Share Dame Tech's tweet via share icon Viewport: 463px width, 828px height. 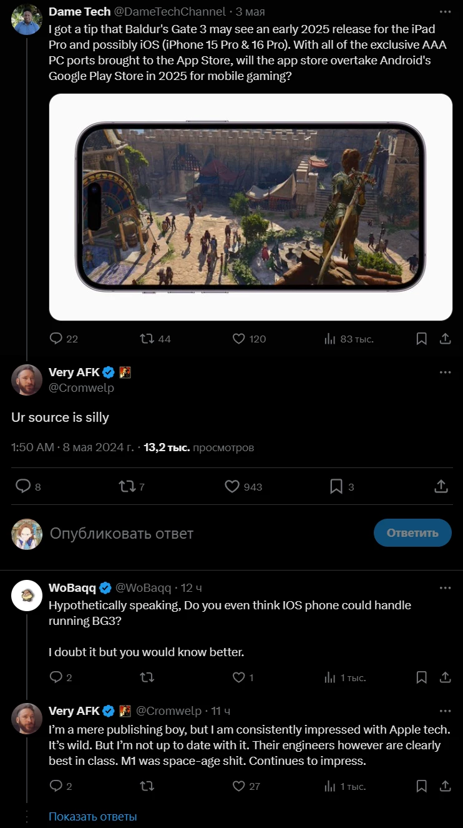tap(446, 339)
